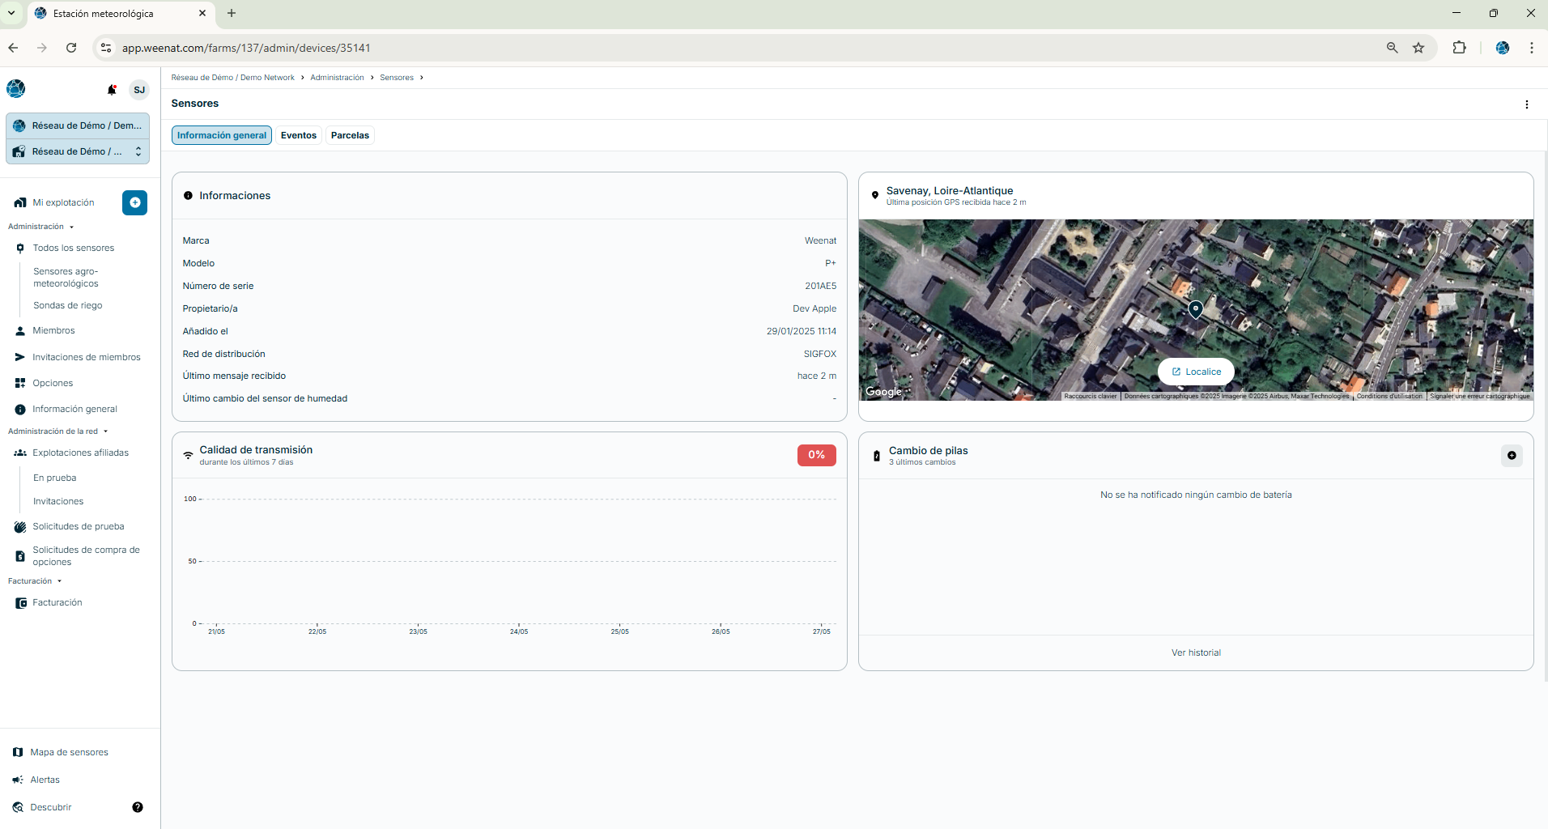The image size is (1548, 829).
Task: Select the Información general tab
Action: tap(222, 135)
